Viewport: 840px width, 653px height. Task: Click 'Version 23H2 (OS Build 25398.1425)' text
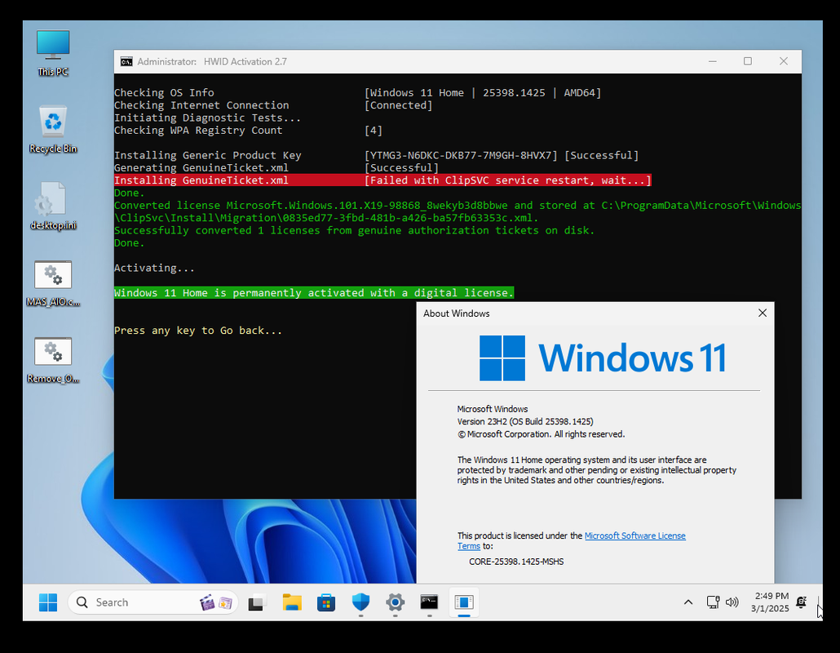525,421
